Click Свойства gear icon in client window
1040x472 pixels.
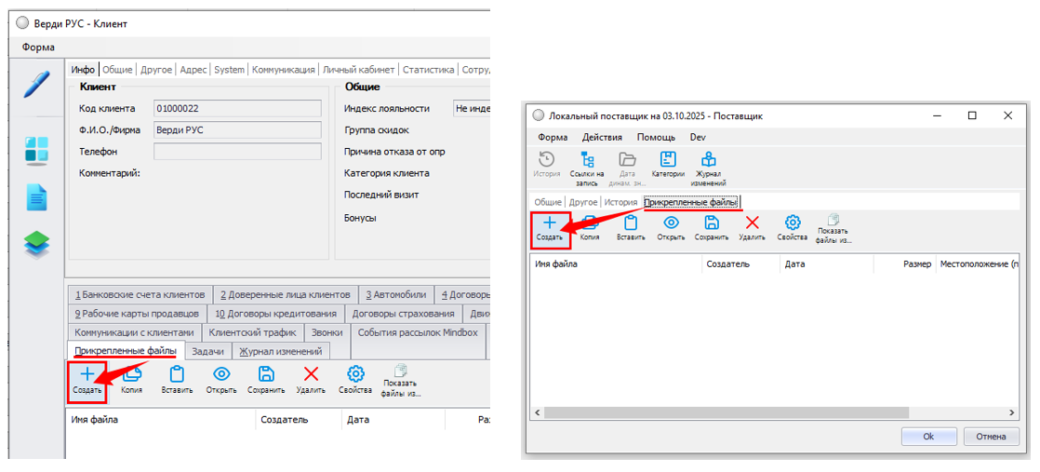coord(355,380)
